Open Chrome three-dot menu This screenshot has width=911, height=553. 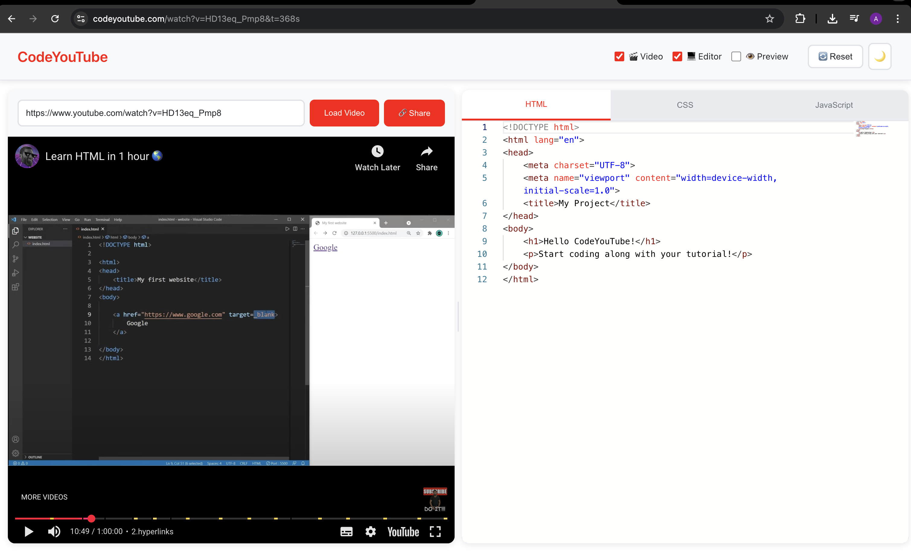897,19
